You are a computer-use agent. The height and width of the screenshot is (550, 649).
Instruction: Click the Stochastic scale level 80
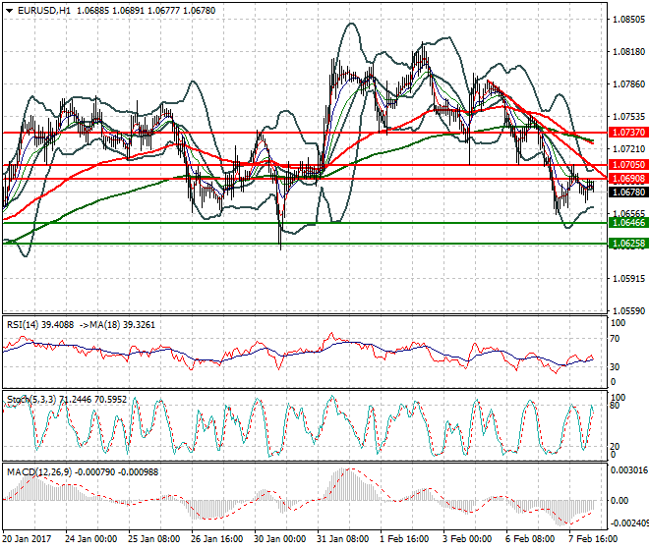tap(616, 406)
